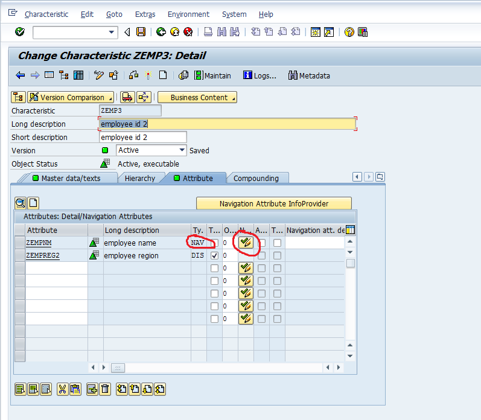Click the Insert row icon
This screenshot has height=420, width=481.
coord(92,389)
